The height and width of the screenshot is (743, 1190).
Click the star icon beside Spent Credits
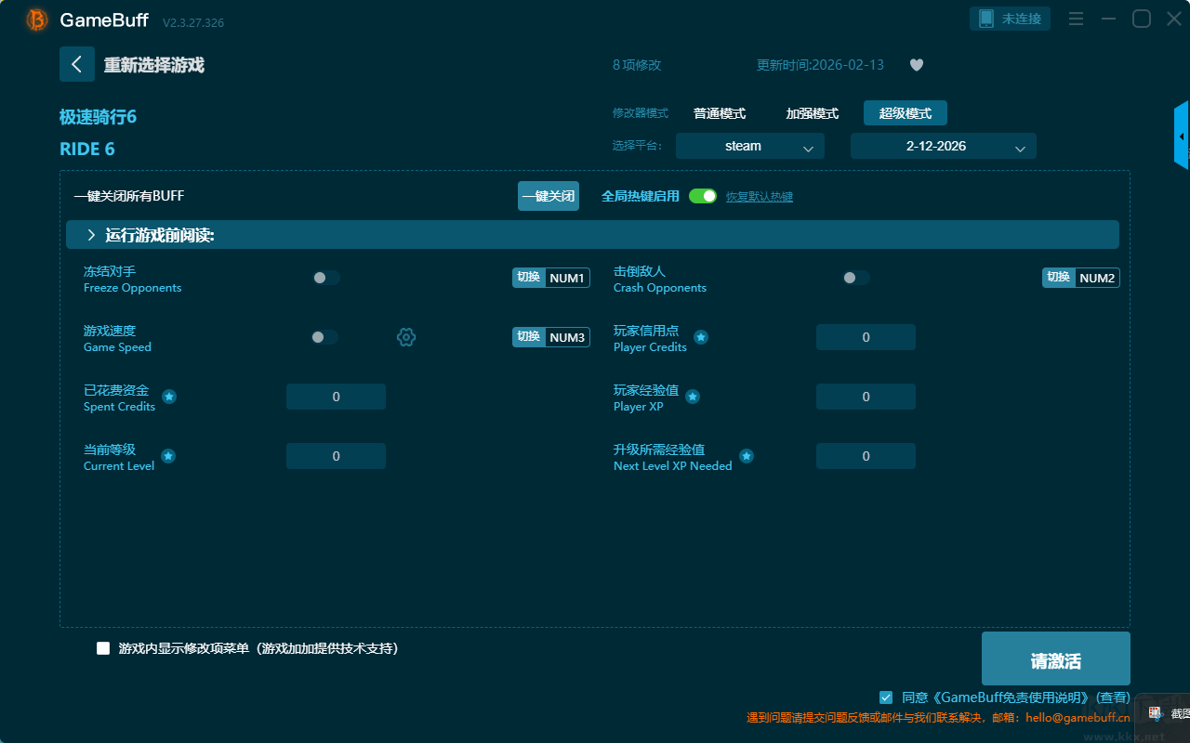pyautogui.click(x=169, y=397)
